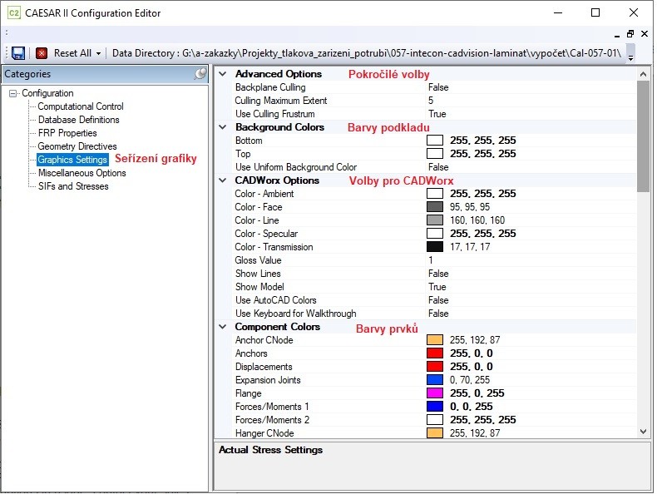Pin the Categories panel with pushpin icon

click(x=200, y=74)
